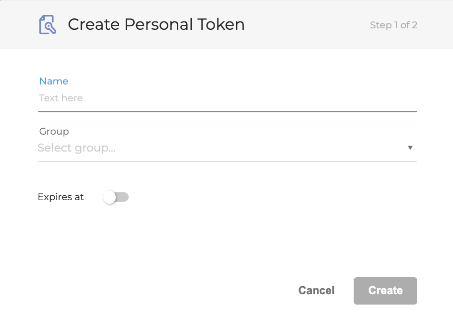Focus the Name text input field

(227, 98)
